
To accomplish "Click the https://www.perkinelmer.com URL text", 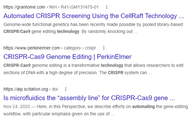I will tap(32, 48).
